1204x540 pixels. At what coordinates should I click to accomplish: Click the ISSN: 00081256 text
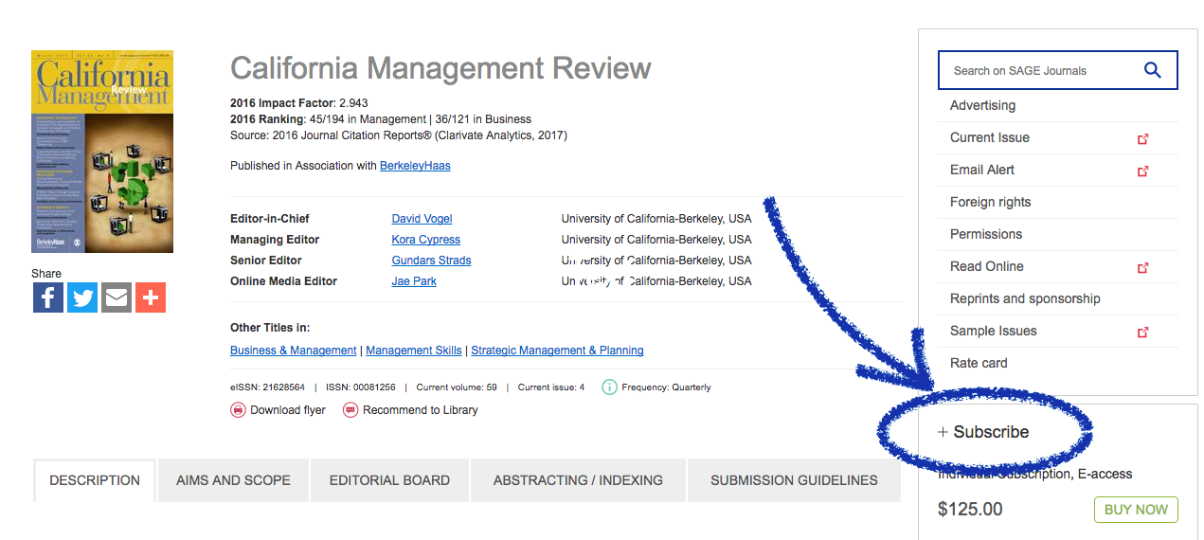[x=361, y=387]
